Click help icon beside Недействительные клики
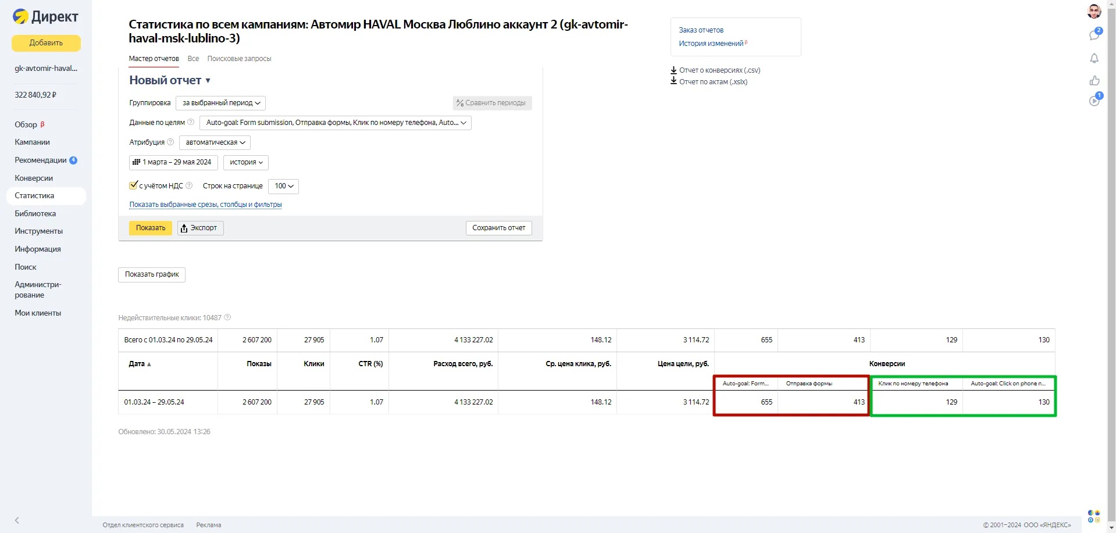1116x533 pixels. pos(227,317)
